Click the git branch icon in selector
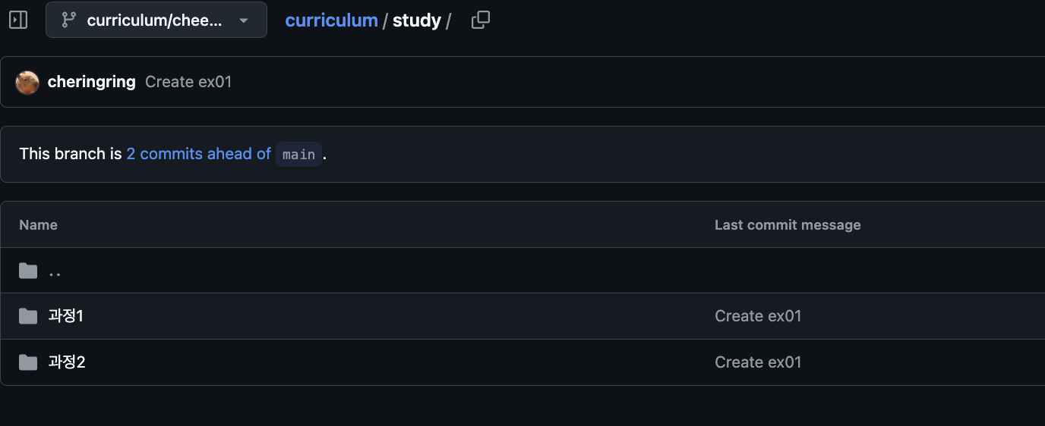 [x=69, y=20]
